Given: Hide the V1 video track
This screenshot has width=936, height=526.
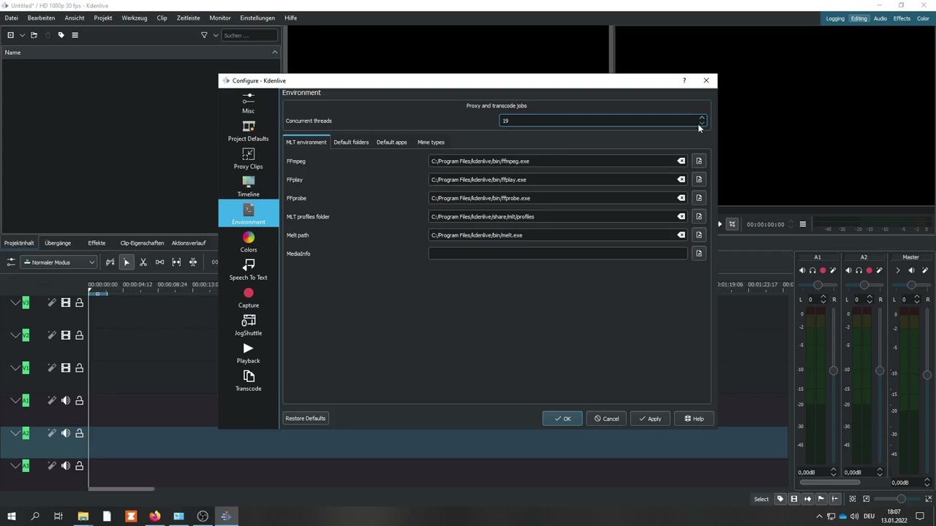Looking at the screenshot, I should tap(65, 368).
